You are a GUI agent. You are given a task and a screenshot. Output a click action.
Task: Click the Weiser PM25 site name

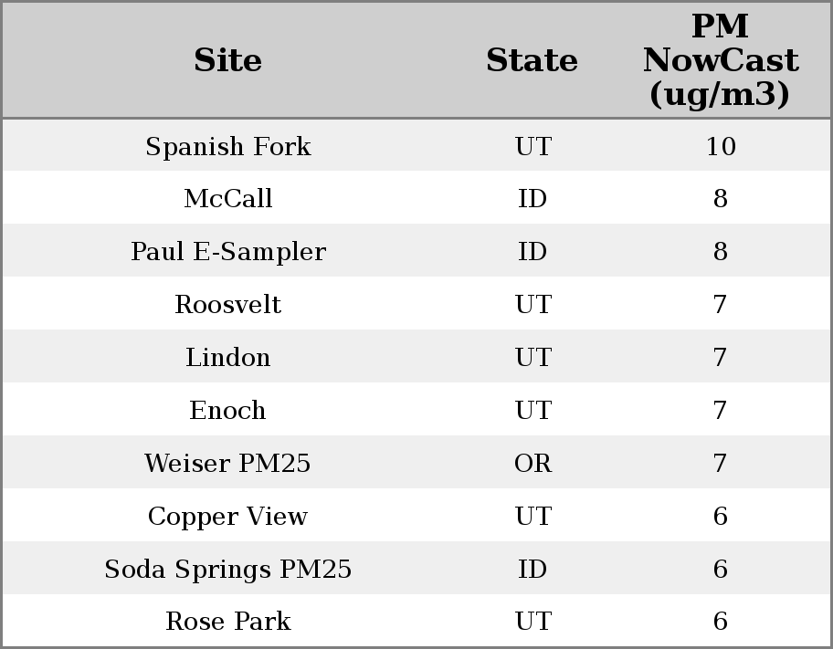tap(227, 464)
